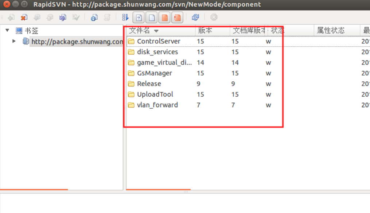The image size is (370, 213).
Task: Open the Info toolbar icon
Action: click(93, 17)
